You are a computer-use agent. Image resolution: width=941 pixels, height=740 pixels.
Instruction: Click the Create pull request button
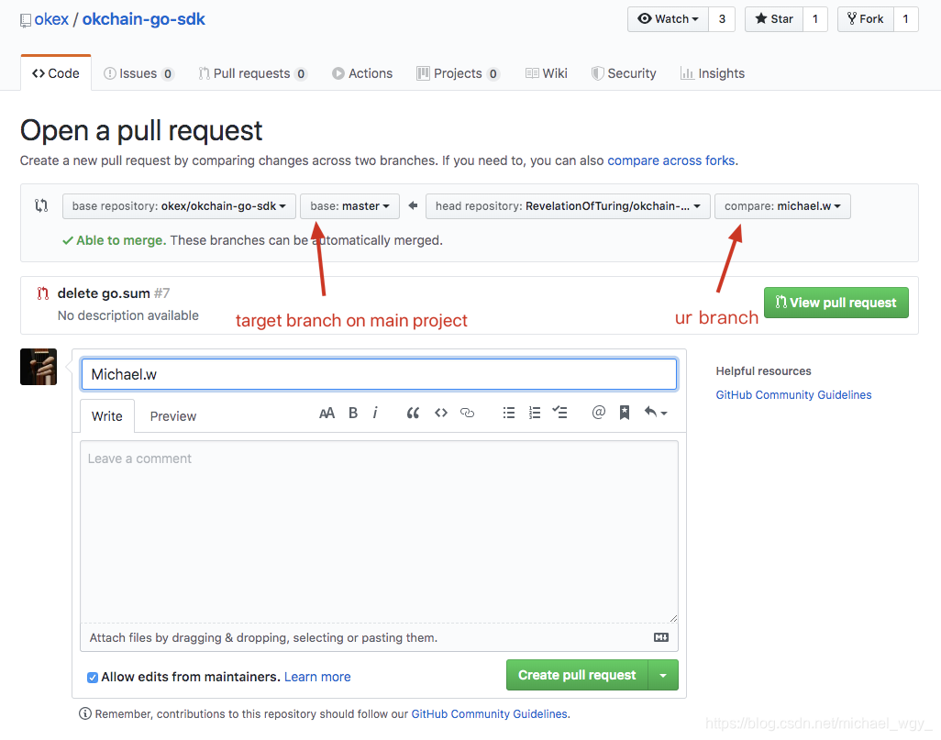577,675
